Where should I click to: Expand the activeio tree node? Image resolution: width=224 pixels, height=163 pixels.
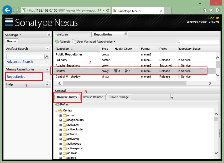coord(61,134)
